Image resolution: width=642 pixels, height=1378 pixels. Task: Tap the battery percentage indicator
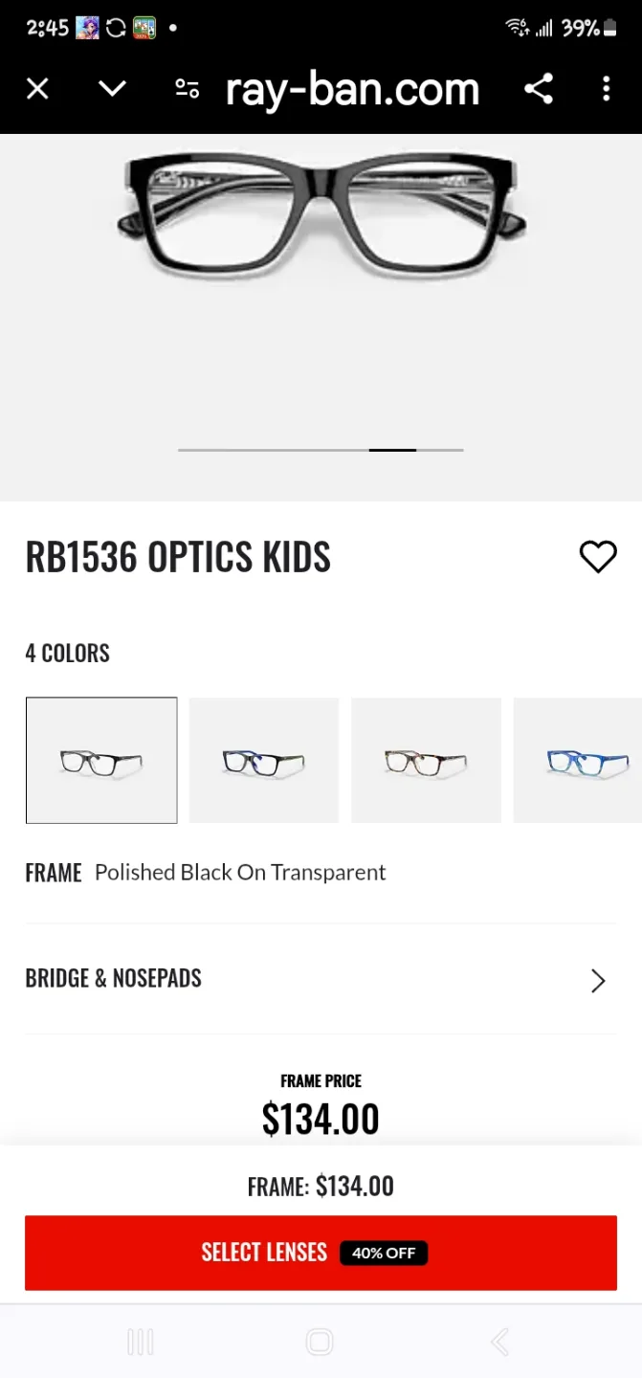point(581,29)
